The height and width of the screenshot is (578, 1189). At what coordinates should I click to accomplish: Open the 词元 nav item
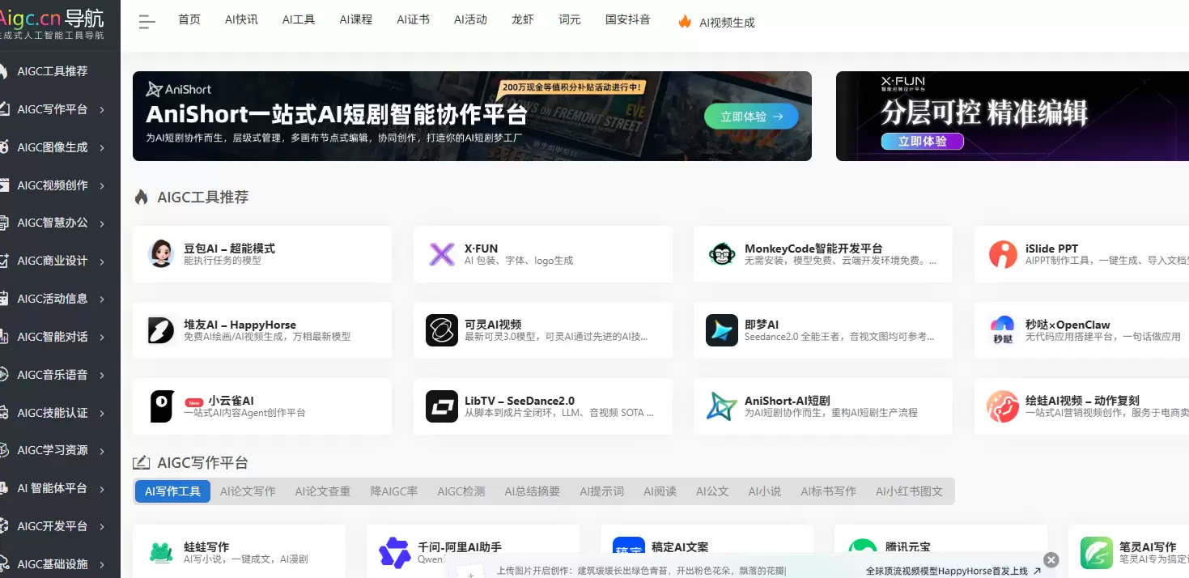click(x=570, y=19)
